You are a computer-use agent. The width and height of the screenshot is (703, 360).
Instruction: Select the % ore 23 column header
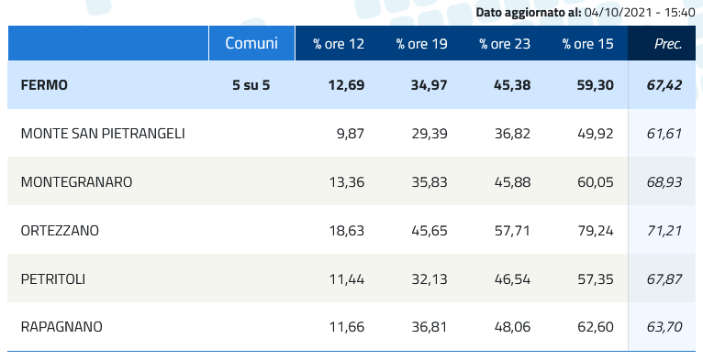tap(505, 44)
